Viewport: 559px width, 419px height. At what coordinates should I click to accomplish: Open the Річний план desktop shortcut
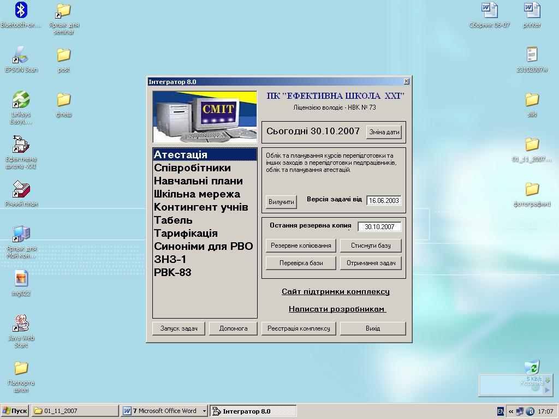(x=21, y=189)
